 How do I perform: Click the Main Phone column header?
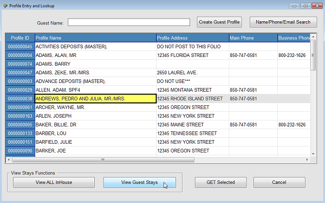pyautogui.click(x=253, y=38)
